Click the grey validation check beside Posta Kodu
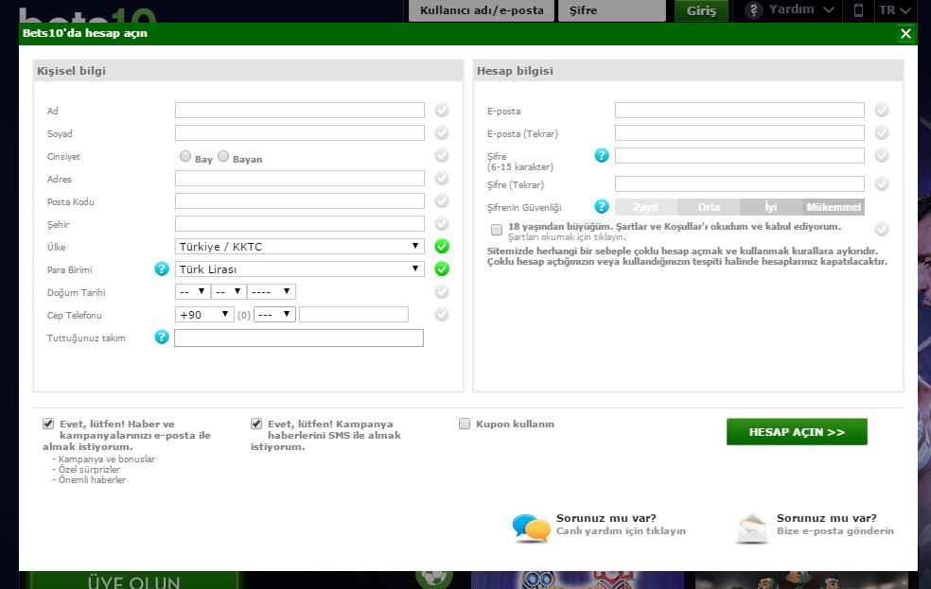Screen dimensions: 931x589 pyautogui.click(x=442, y=200)
